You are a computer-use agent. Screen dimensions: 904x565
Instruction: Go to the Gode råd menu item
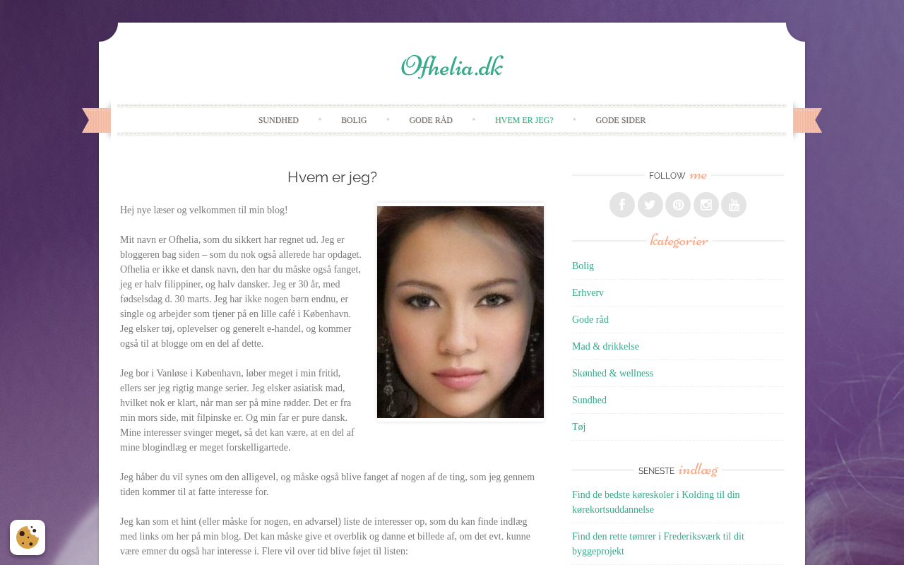click(431, 120)
